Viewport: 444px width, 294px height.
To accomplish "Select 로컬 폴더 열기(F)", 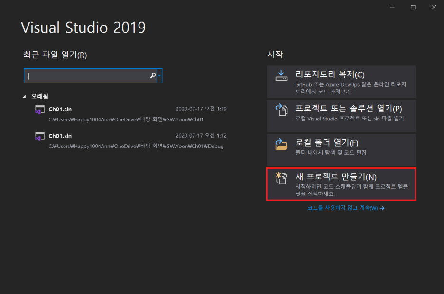I will click(341, 150).
